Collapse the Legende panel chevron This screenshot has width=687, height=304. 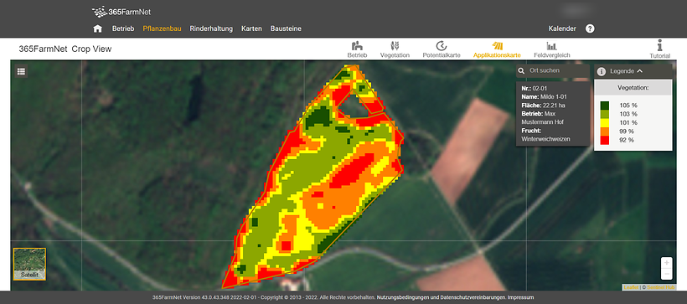pyautogui.click(x=639, y=71)
